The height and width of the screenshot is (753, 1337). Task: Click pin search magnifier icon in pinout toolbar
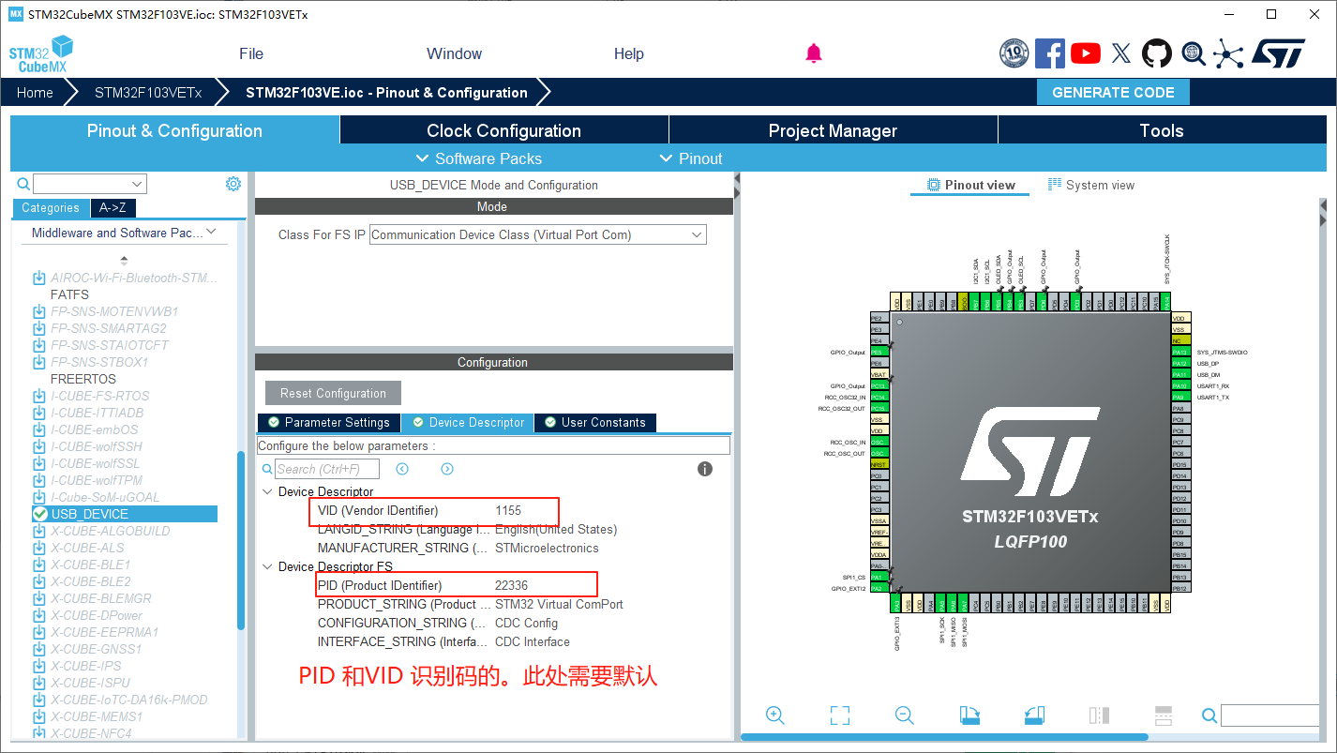(x=1209, y=716)
